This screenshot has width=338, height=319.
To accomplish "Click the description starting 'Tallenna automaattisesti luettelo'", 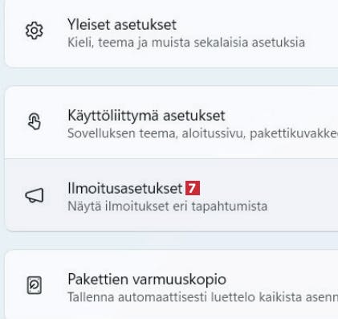I will [202, 297].
